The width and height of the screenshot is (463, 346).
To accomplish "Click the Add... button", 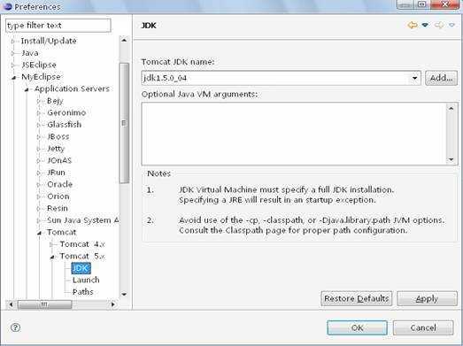I will (441, 78).
